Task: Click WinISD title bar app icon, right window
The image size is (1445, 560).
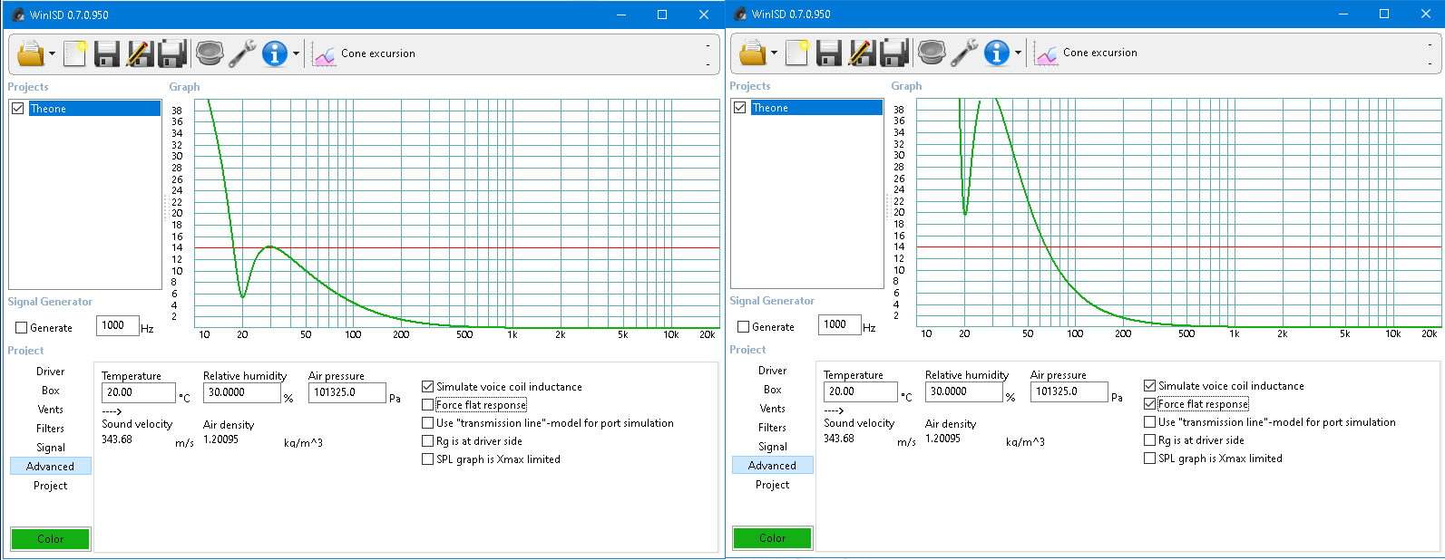Action: click(739, 14)
